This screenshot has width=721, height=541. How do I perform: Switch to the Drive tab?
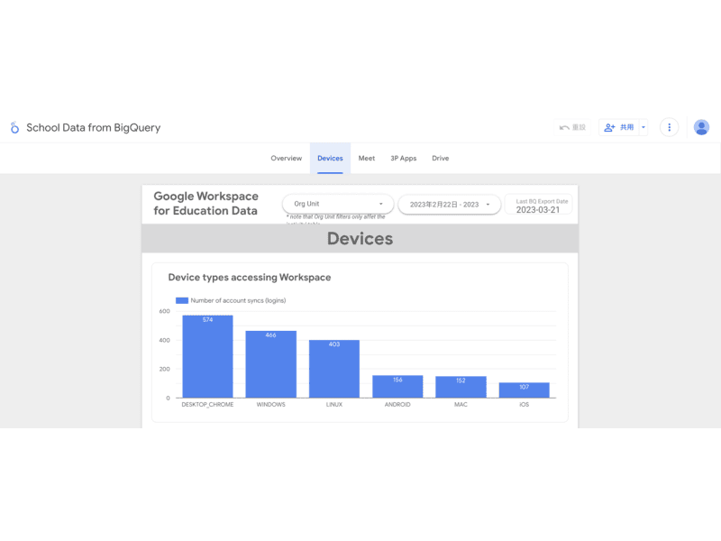pyautogui.click(x=440, y=159)
